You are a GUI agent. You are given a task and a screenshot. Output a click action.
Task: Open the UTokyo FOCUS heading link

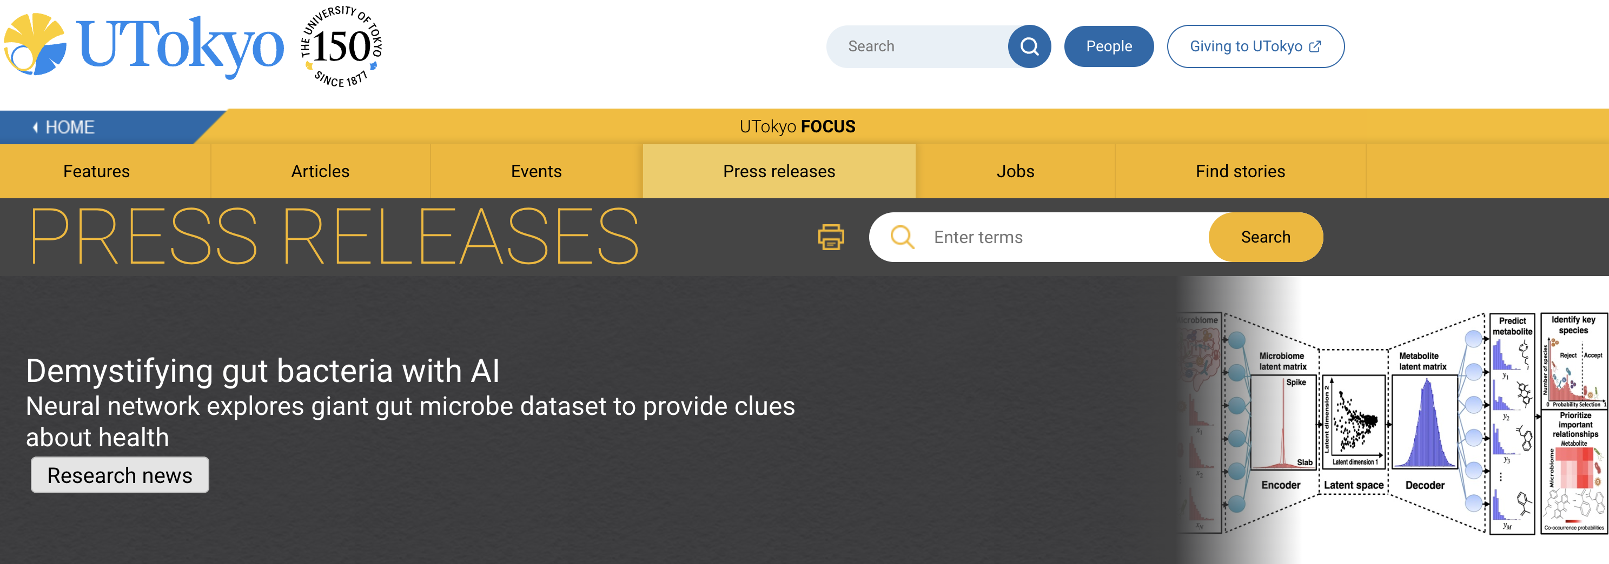pyautogui.click(x=797, y=126)
